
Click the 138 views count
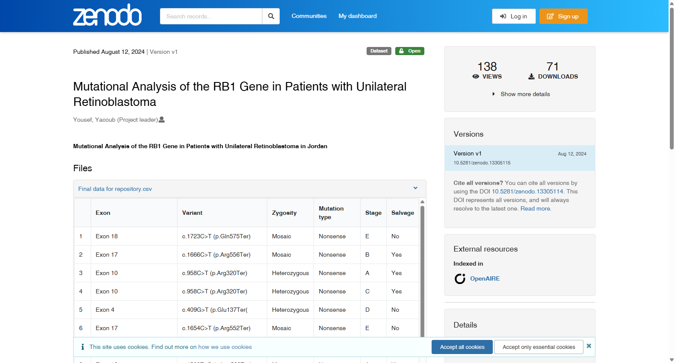[487, 67]
